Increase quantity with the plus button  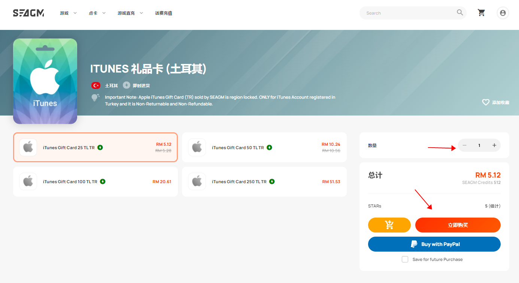click(x=494, y=145)
